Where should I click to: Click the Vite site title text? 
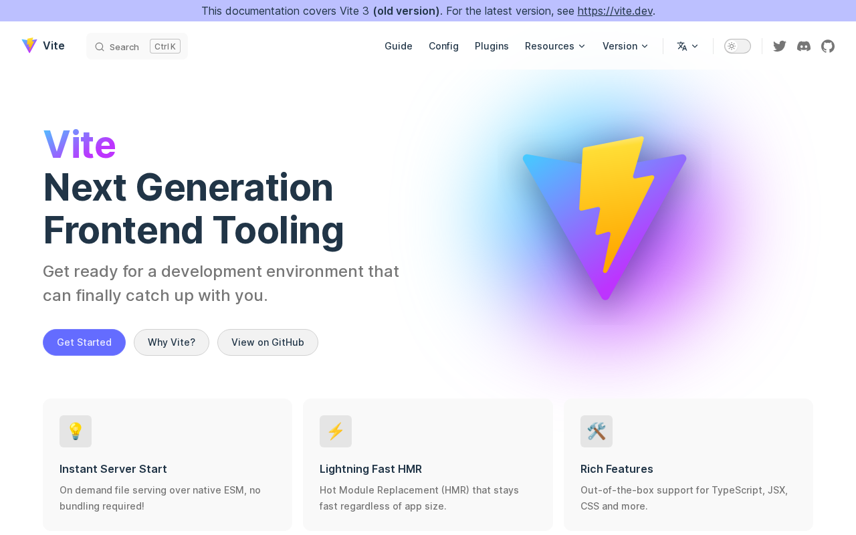pyautogui.click(x=53, y=45)
